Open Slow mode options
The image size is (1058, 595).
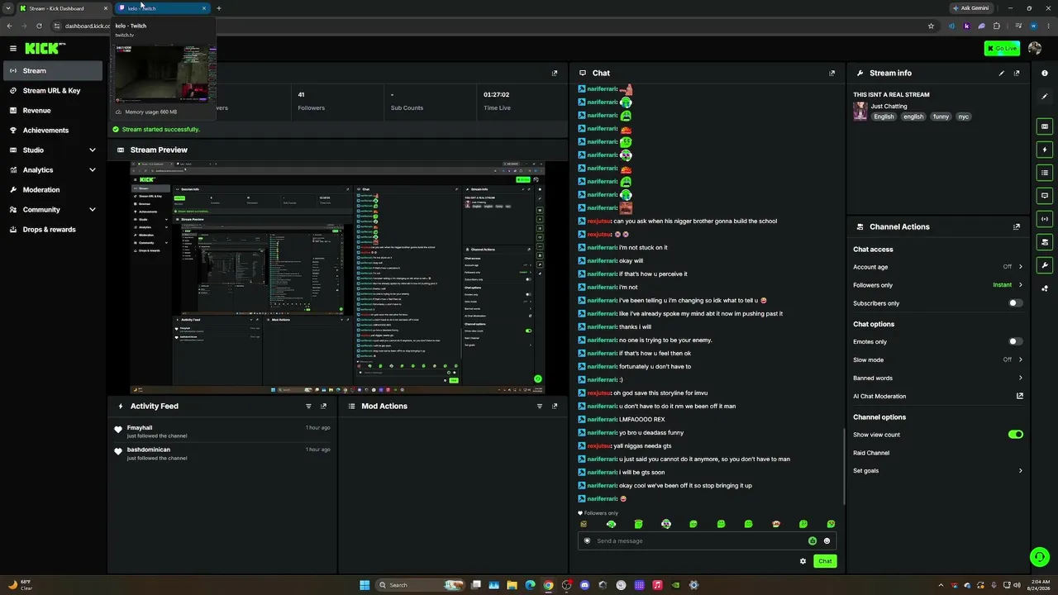coord(938,359)
